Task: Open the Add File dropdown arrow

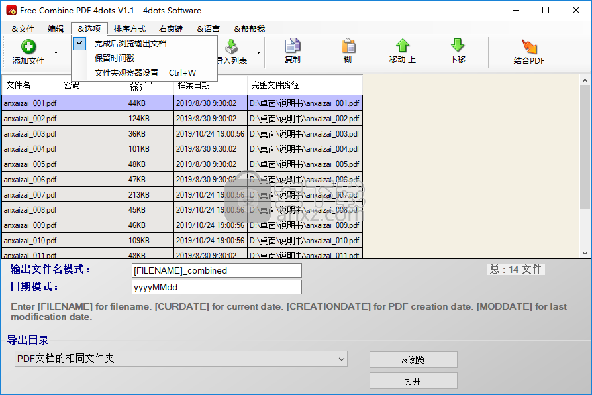Action: tap(56, 52)
